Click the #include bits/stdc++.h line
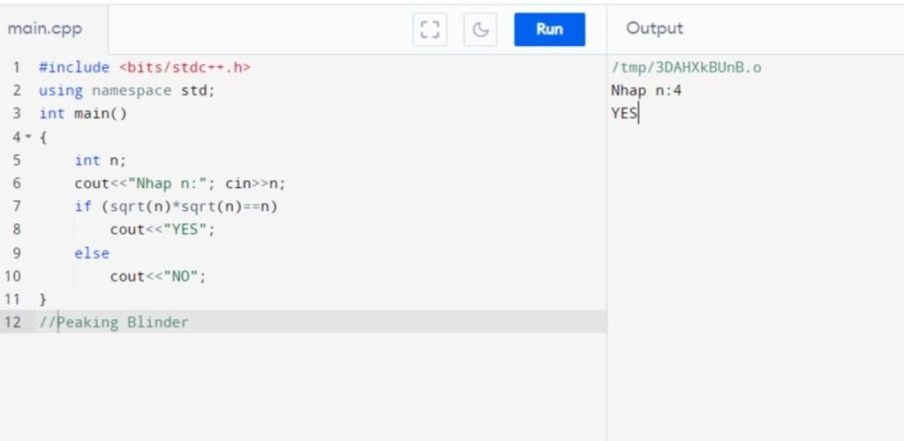 145,67
